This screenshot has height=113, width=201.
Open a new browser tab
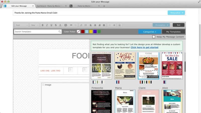point(104,6)
